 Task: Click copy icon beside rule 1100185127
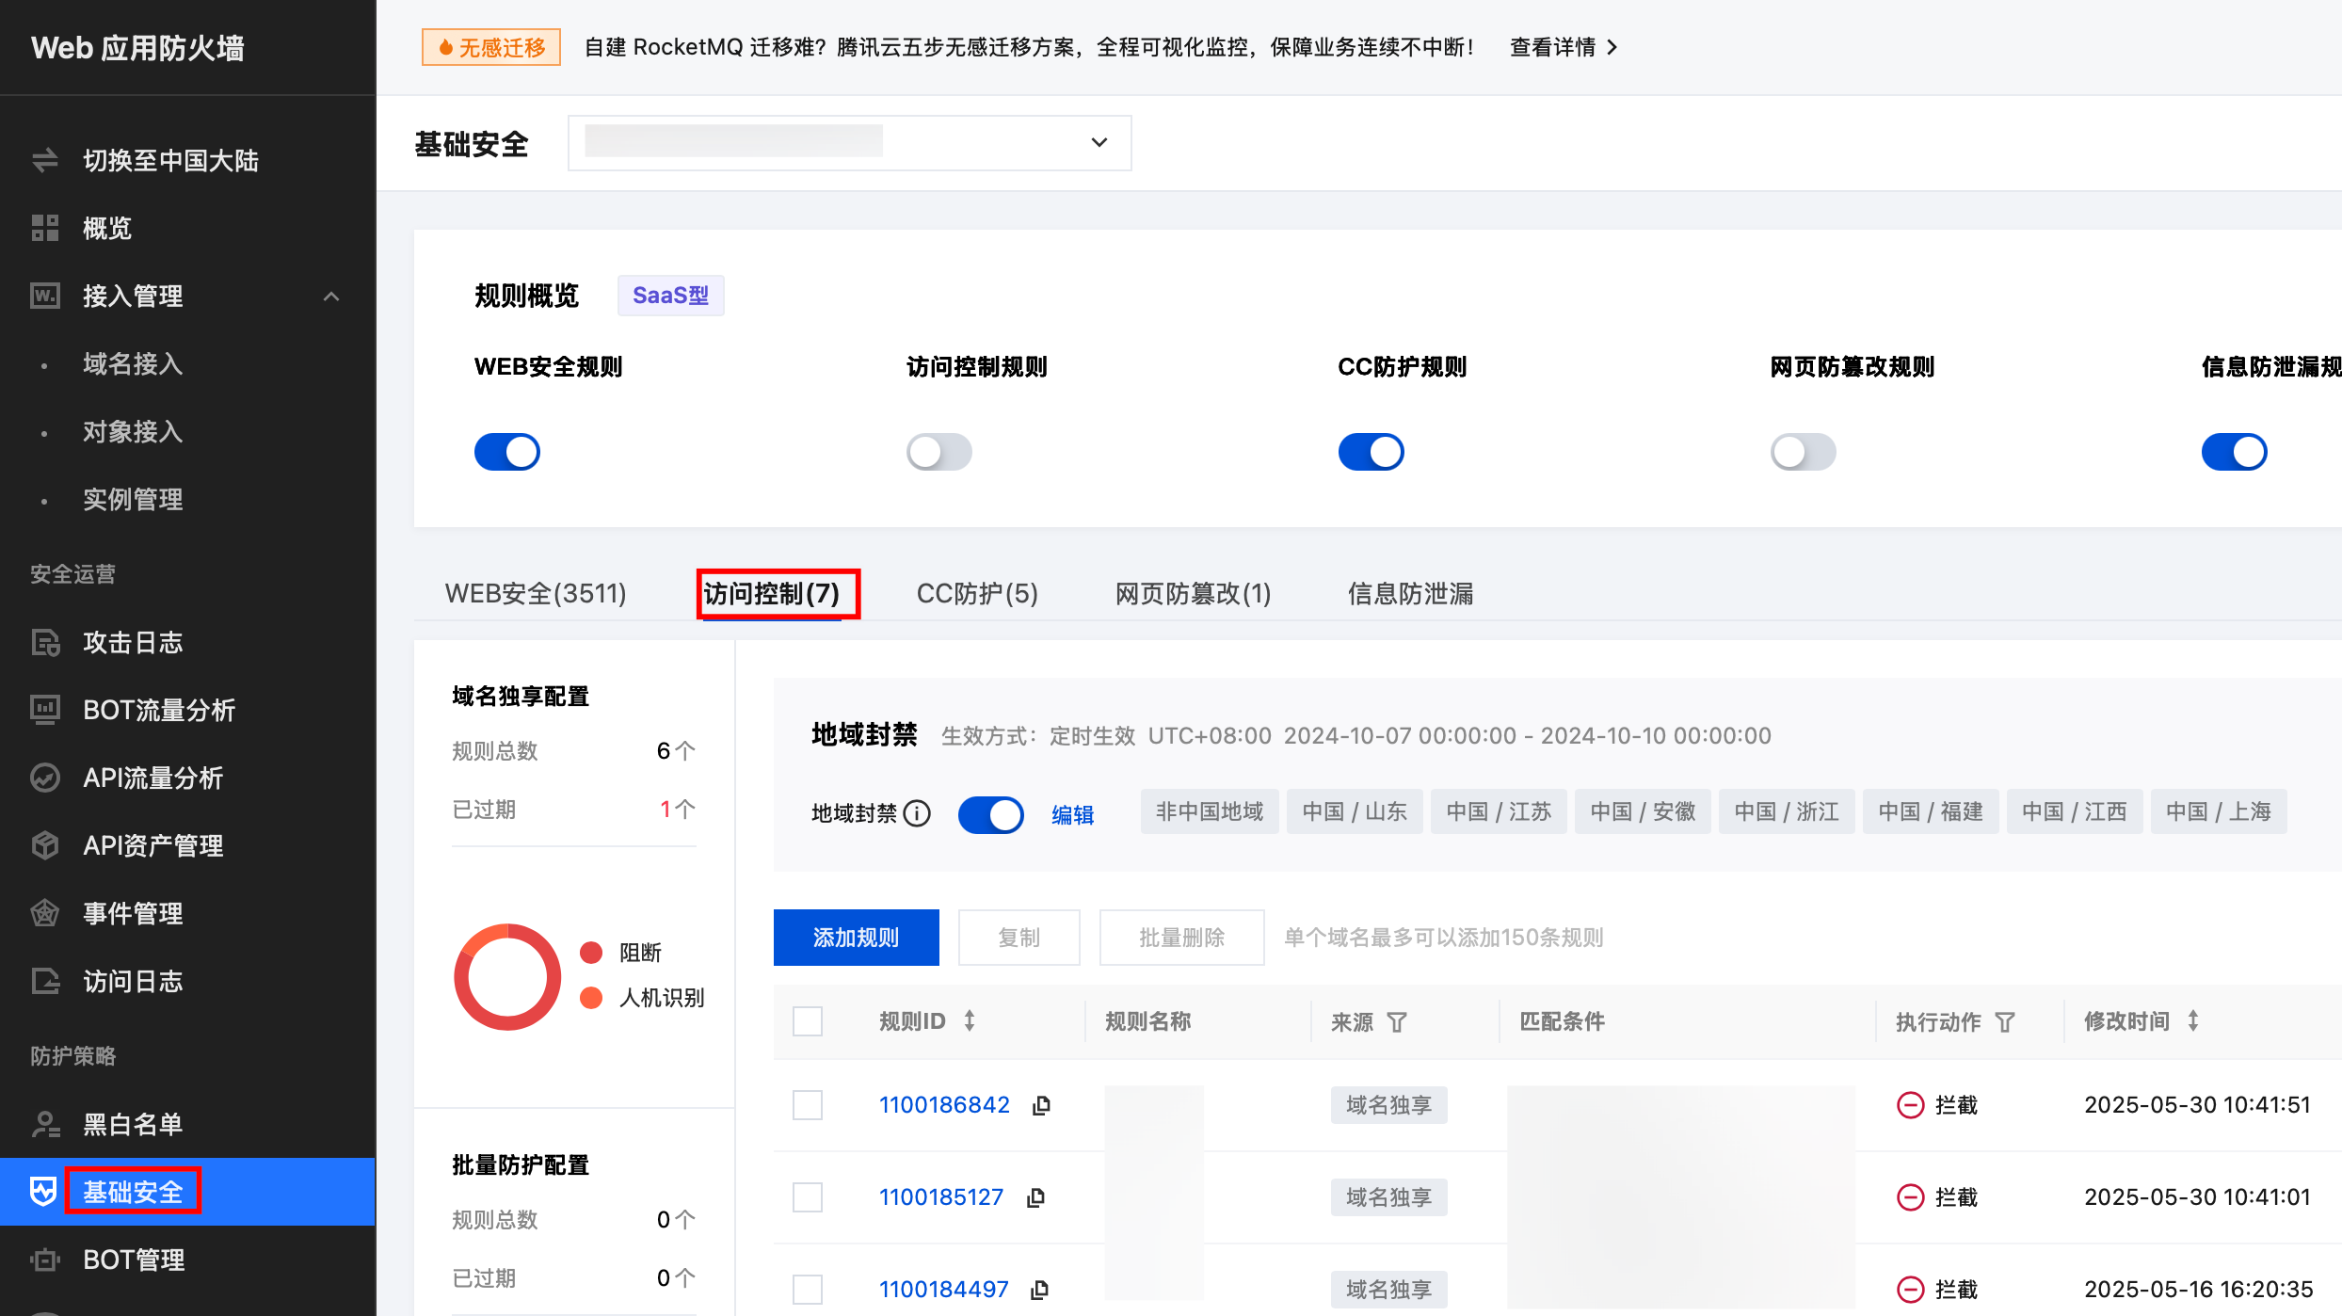pyautogui.click(x=1035, y=1197)
